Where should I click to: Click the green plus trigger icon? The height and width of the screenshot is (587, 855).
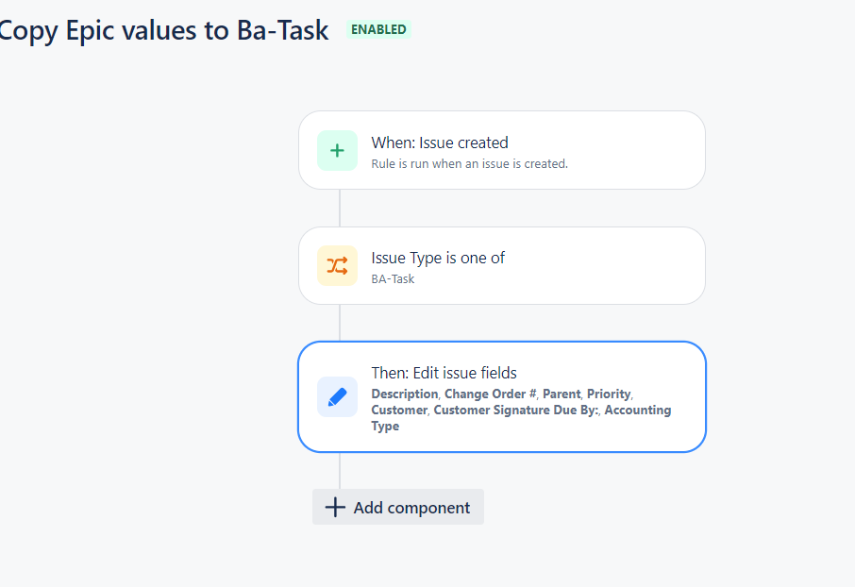click(x=337, y=151)
